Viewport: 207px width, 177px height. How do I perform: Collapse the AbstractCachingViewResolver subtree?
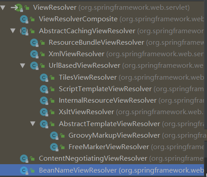(13, 31)
